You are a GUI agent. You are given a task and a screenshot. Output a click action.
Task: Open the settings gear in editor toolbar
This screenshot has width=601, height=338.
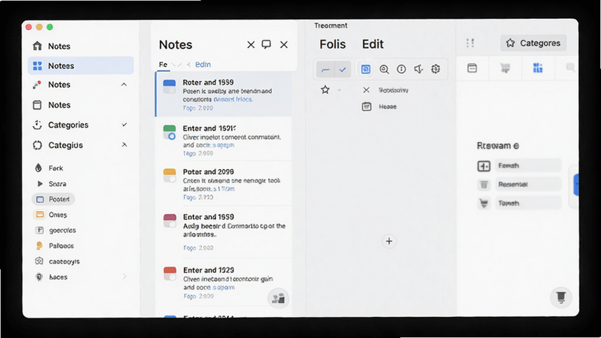click(436, 69)
